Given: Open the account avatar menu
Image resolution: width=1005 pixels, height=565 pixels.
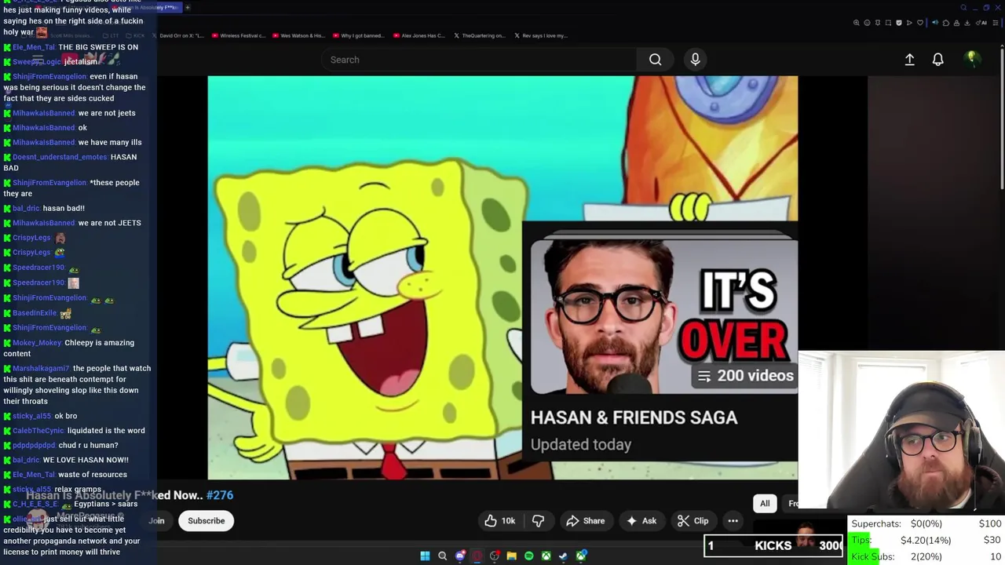Looking at the screenshot, I should click(972, 59).
